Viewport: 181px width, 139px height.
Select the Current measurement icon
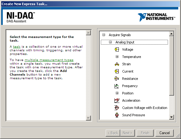pyautogui.click(x=117, y=71)
